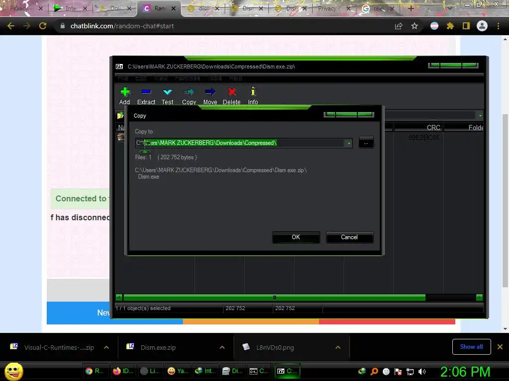Switch to the Chrome taskbar button
This screenshot has width=509, height=381.
click(94, 371)
